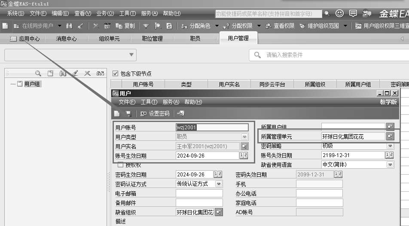409x226 pixels.
Task: Open calendar picker for 账号生效日期
Action: coord(244,156)
